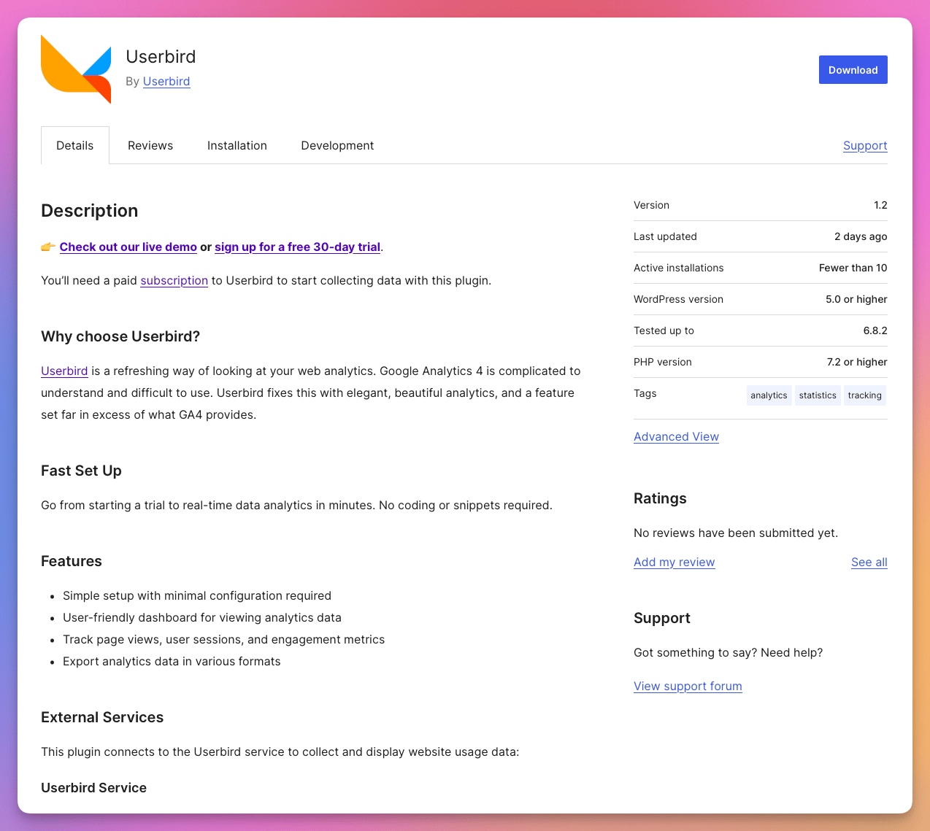
Task: Open the subscription link
Action: click(174, 280)
